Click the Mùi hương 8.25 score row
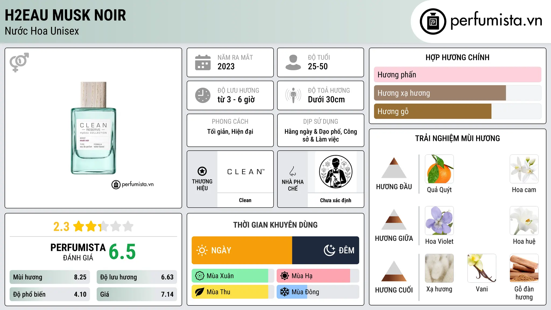 (50, 277)
